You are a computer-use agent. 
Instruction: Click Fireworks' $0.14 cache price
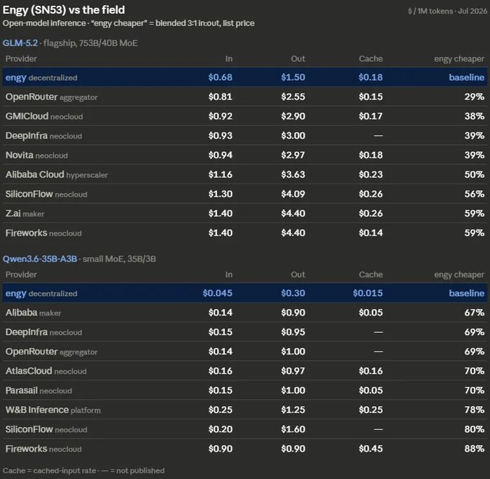pos(370,233)
